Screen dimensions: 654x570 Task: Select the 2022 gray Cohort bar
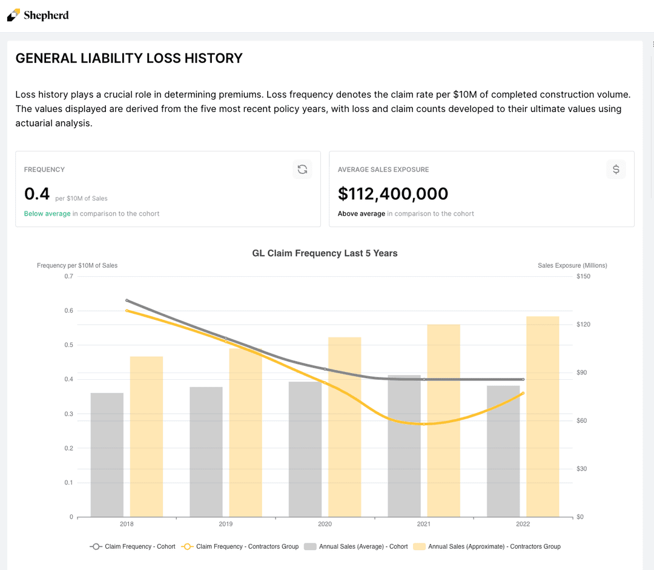tap(503, 451)
